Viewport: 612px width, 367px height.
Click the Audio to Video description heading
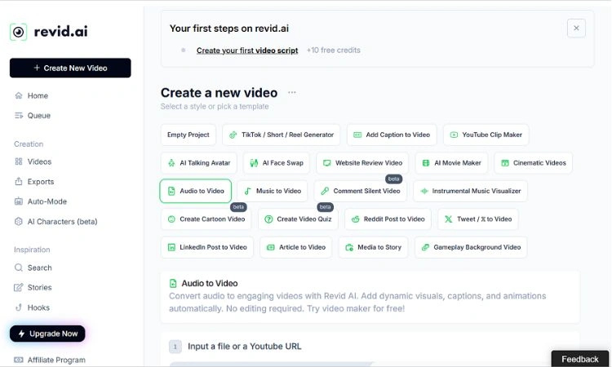pos(210,284)
